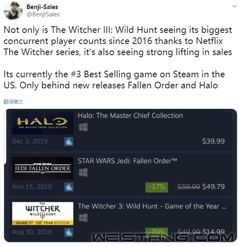Click the -17% discount badge
239x247 pixels.
coord(157,187)
